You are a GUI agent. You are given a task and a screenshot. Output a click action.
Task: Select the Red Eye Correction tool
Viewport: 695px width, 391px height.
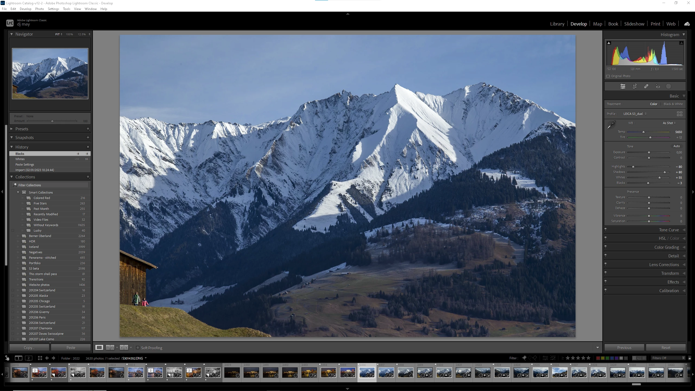point(658,86)
